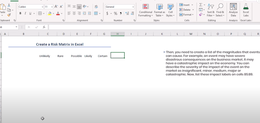Toggle italic formatting

tap(25, 13)
